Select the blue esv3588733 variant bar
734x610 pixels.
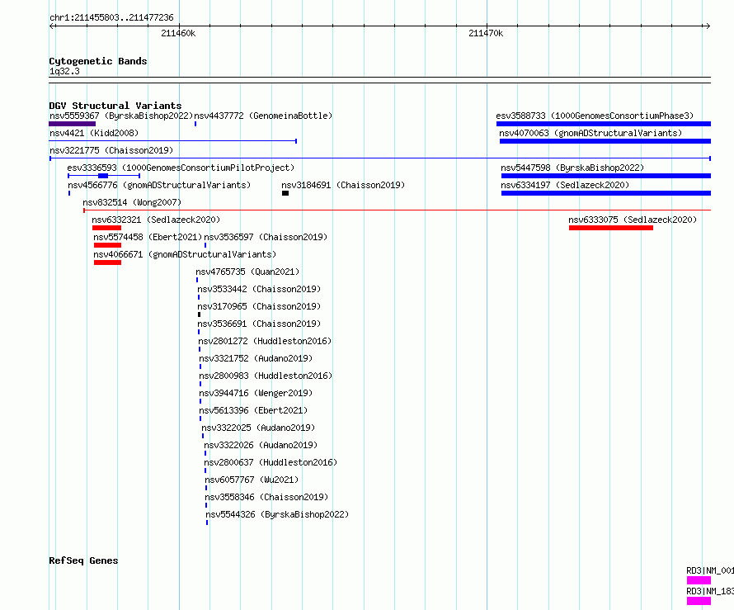(x=604, y=124)
